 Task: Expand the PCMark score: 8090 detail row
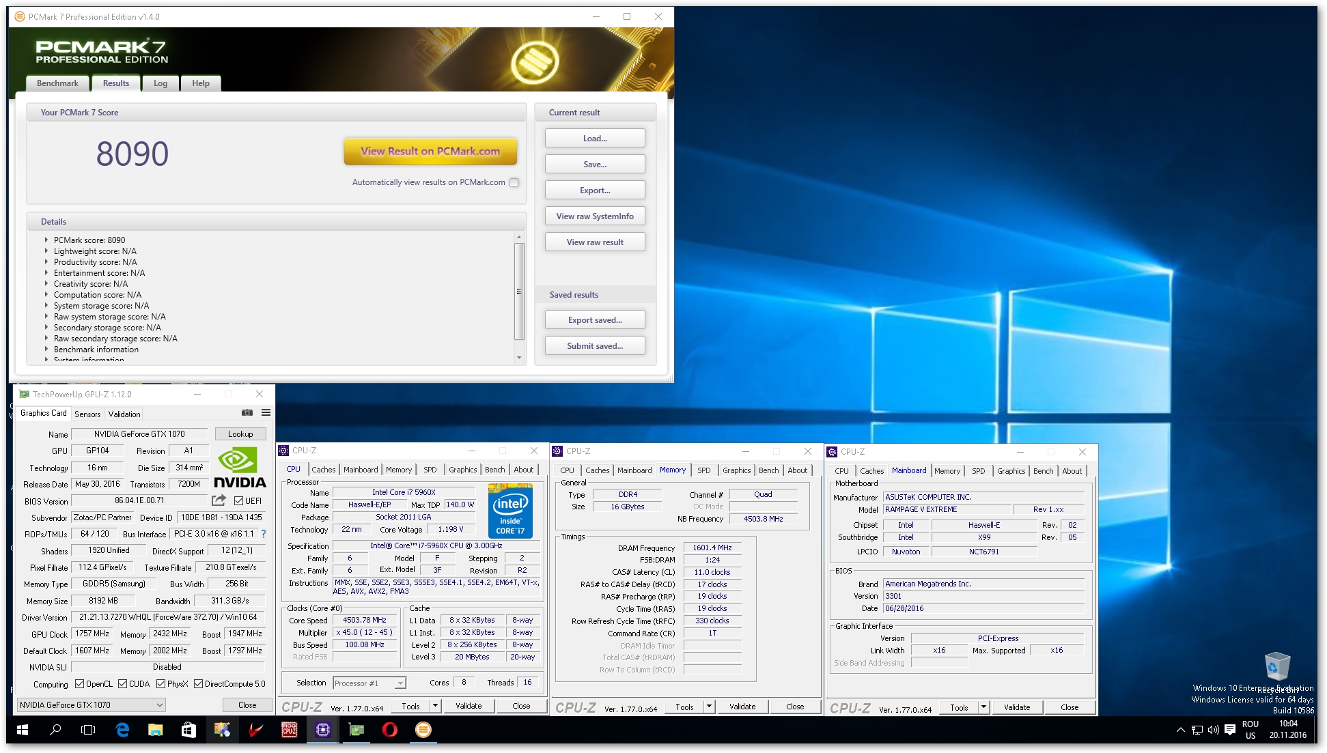coord(46,240)
